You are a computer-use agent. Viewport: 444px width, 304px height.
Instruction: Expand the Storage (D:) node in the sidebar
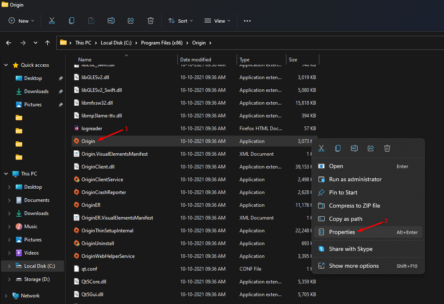pyautogui.click(x=9, y=279)
